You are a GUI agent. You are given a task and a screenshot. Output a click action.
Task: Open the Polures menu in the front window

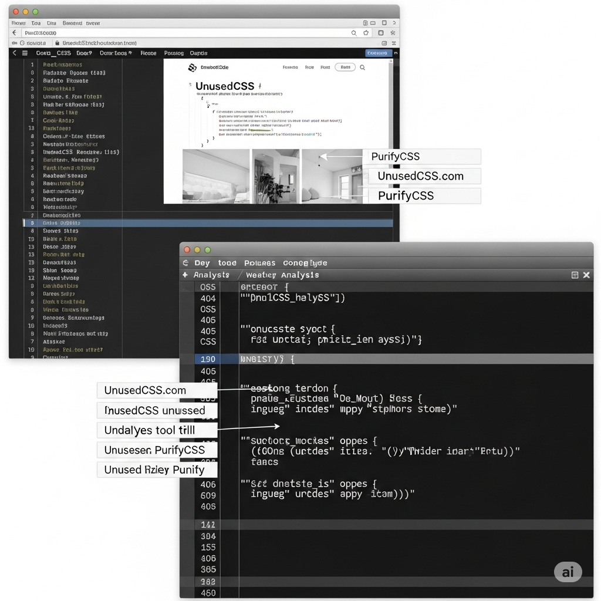(x=259, y=263)
